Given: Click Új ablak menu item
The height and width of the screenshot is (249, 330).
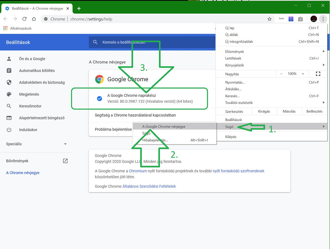Looking at the screenshot, I should pyautogui.click(x=271, y=35).
